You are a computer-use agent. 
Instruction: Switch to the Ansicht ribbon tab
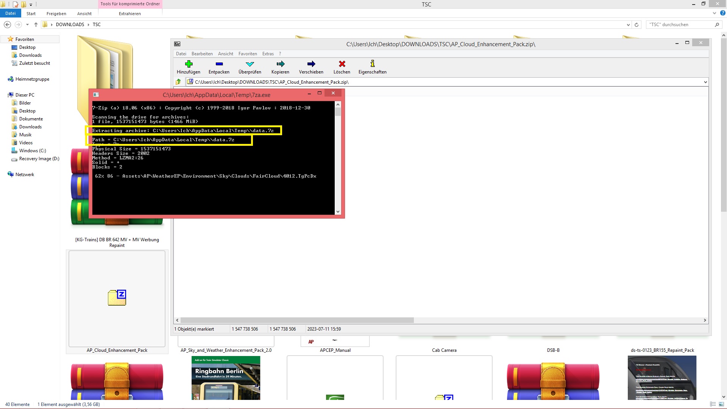point(84,14)
